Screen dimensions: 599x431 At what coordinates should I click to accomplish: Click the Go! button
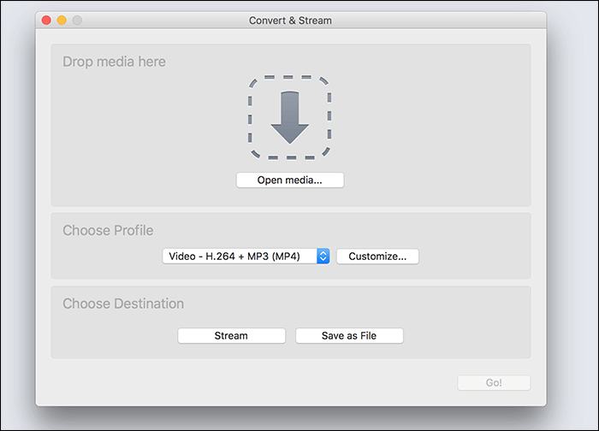494,383
